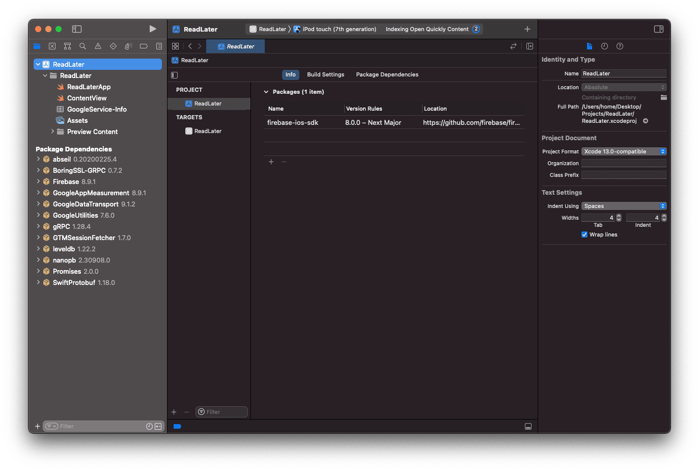This screenshot has width=699, height=471.
Task: Collapse the Packages section
Action: point(266,92)
